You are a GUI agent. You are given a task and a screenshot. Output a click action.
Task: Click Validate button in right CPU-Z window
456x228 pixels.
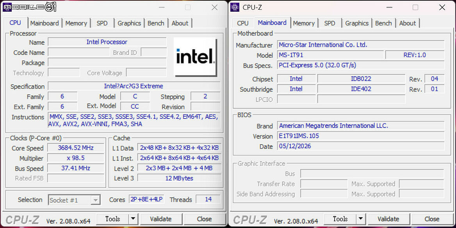click(388, 219)
